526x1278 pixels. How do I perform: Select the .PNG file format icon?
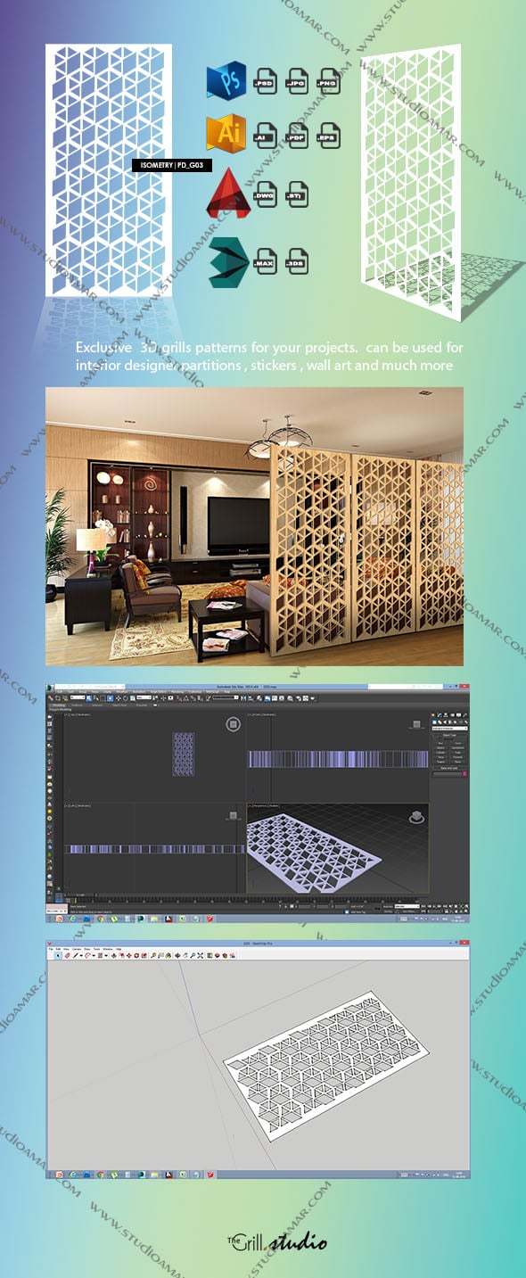coord(329,81)
